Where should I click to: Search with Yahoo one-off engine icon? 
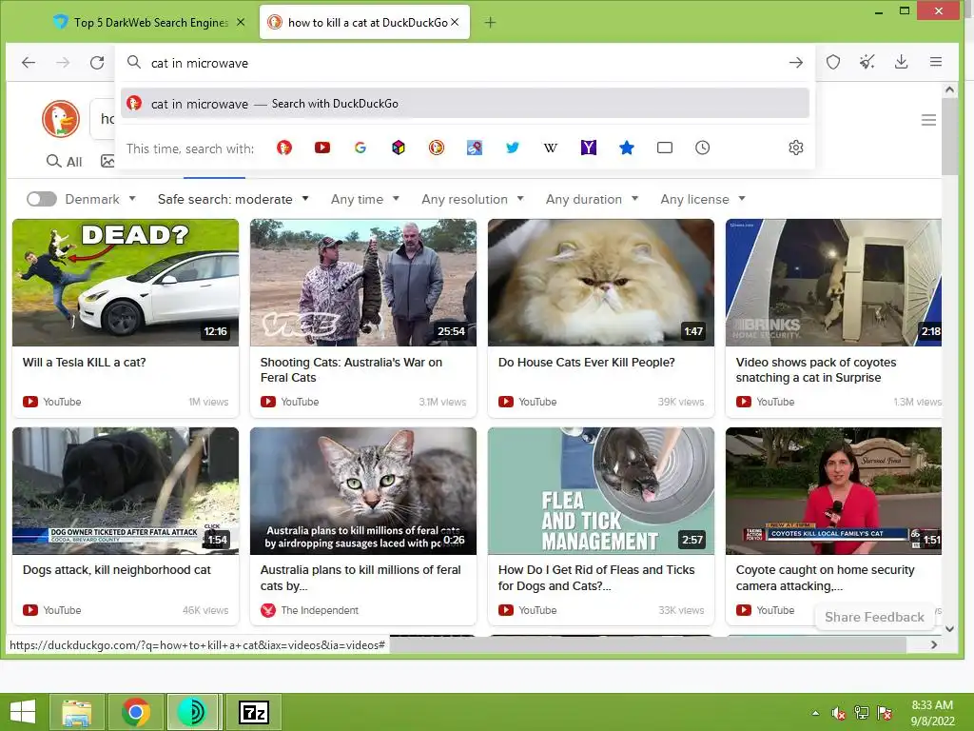pyautogui.click(x=588, y=148)
